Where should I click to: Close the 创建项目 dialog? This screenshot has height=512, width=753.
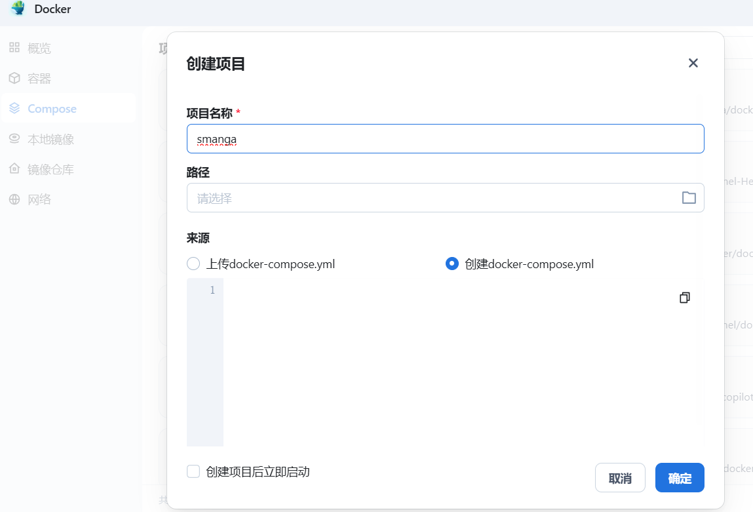click(x=693, y=63)
